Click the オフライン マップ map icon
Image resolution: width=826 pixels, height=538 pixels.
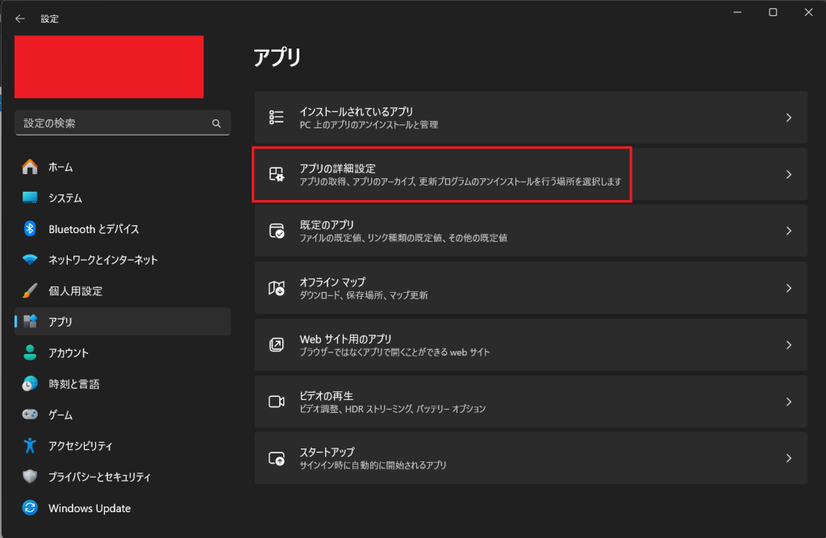coord(276,288)
